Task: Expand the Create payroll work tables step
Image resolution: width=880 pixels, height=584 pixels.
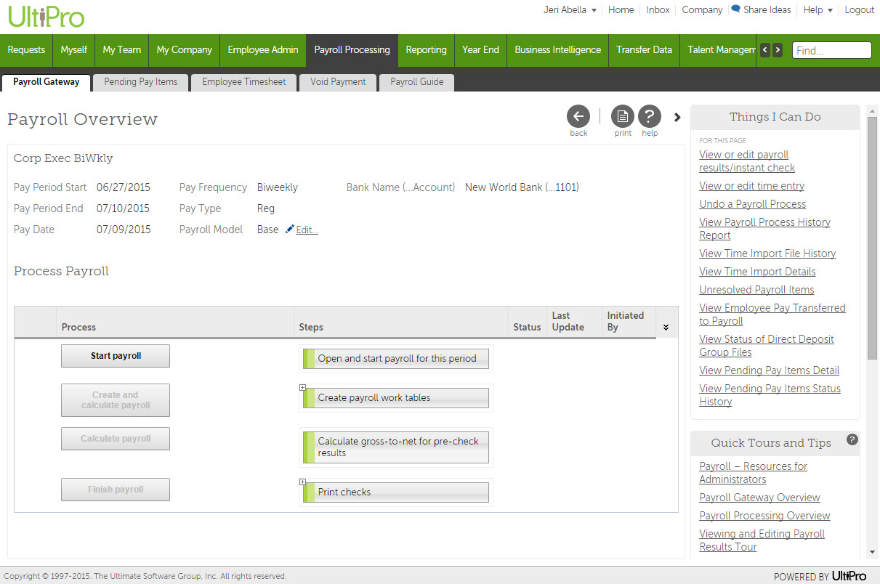Action: [302, 387]
